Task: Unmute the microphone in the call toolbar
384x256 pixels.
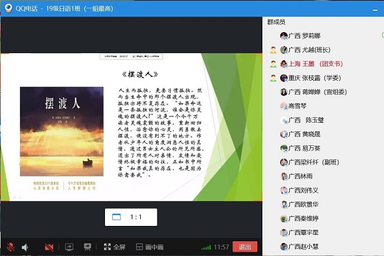Action: [x=10, y=247]
